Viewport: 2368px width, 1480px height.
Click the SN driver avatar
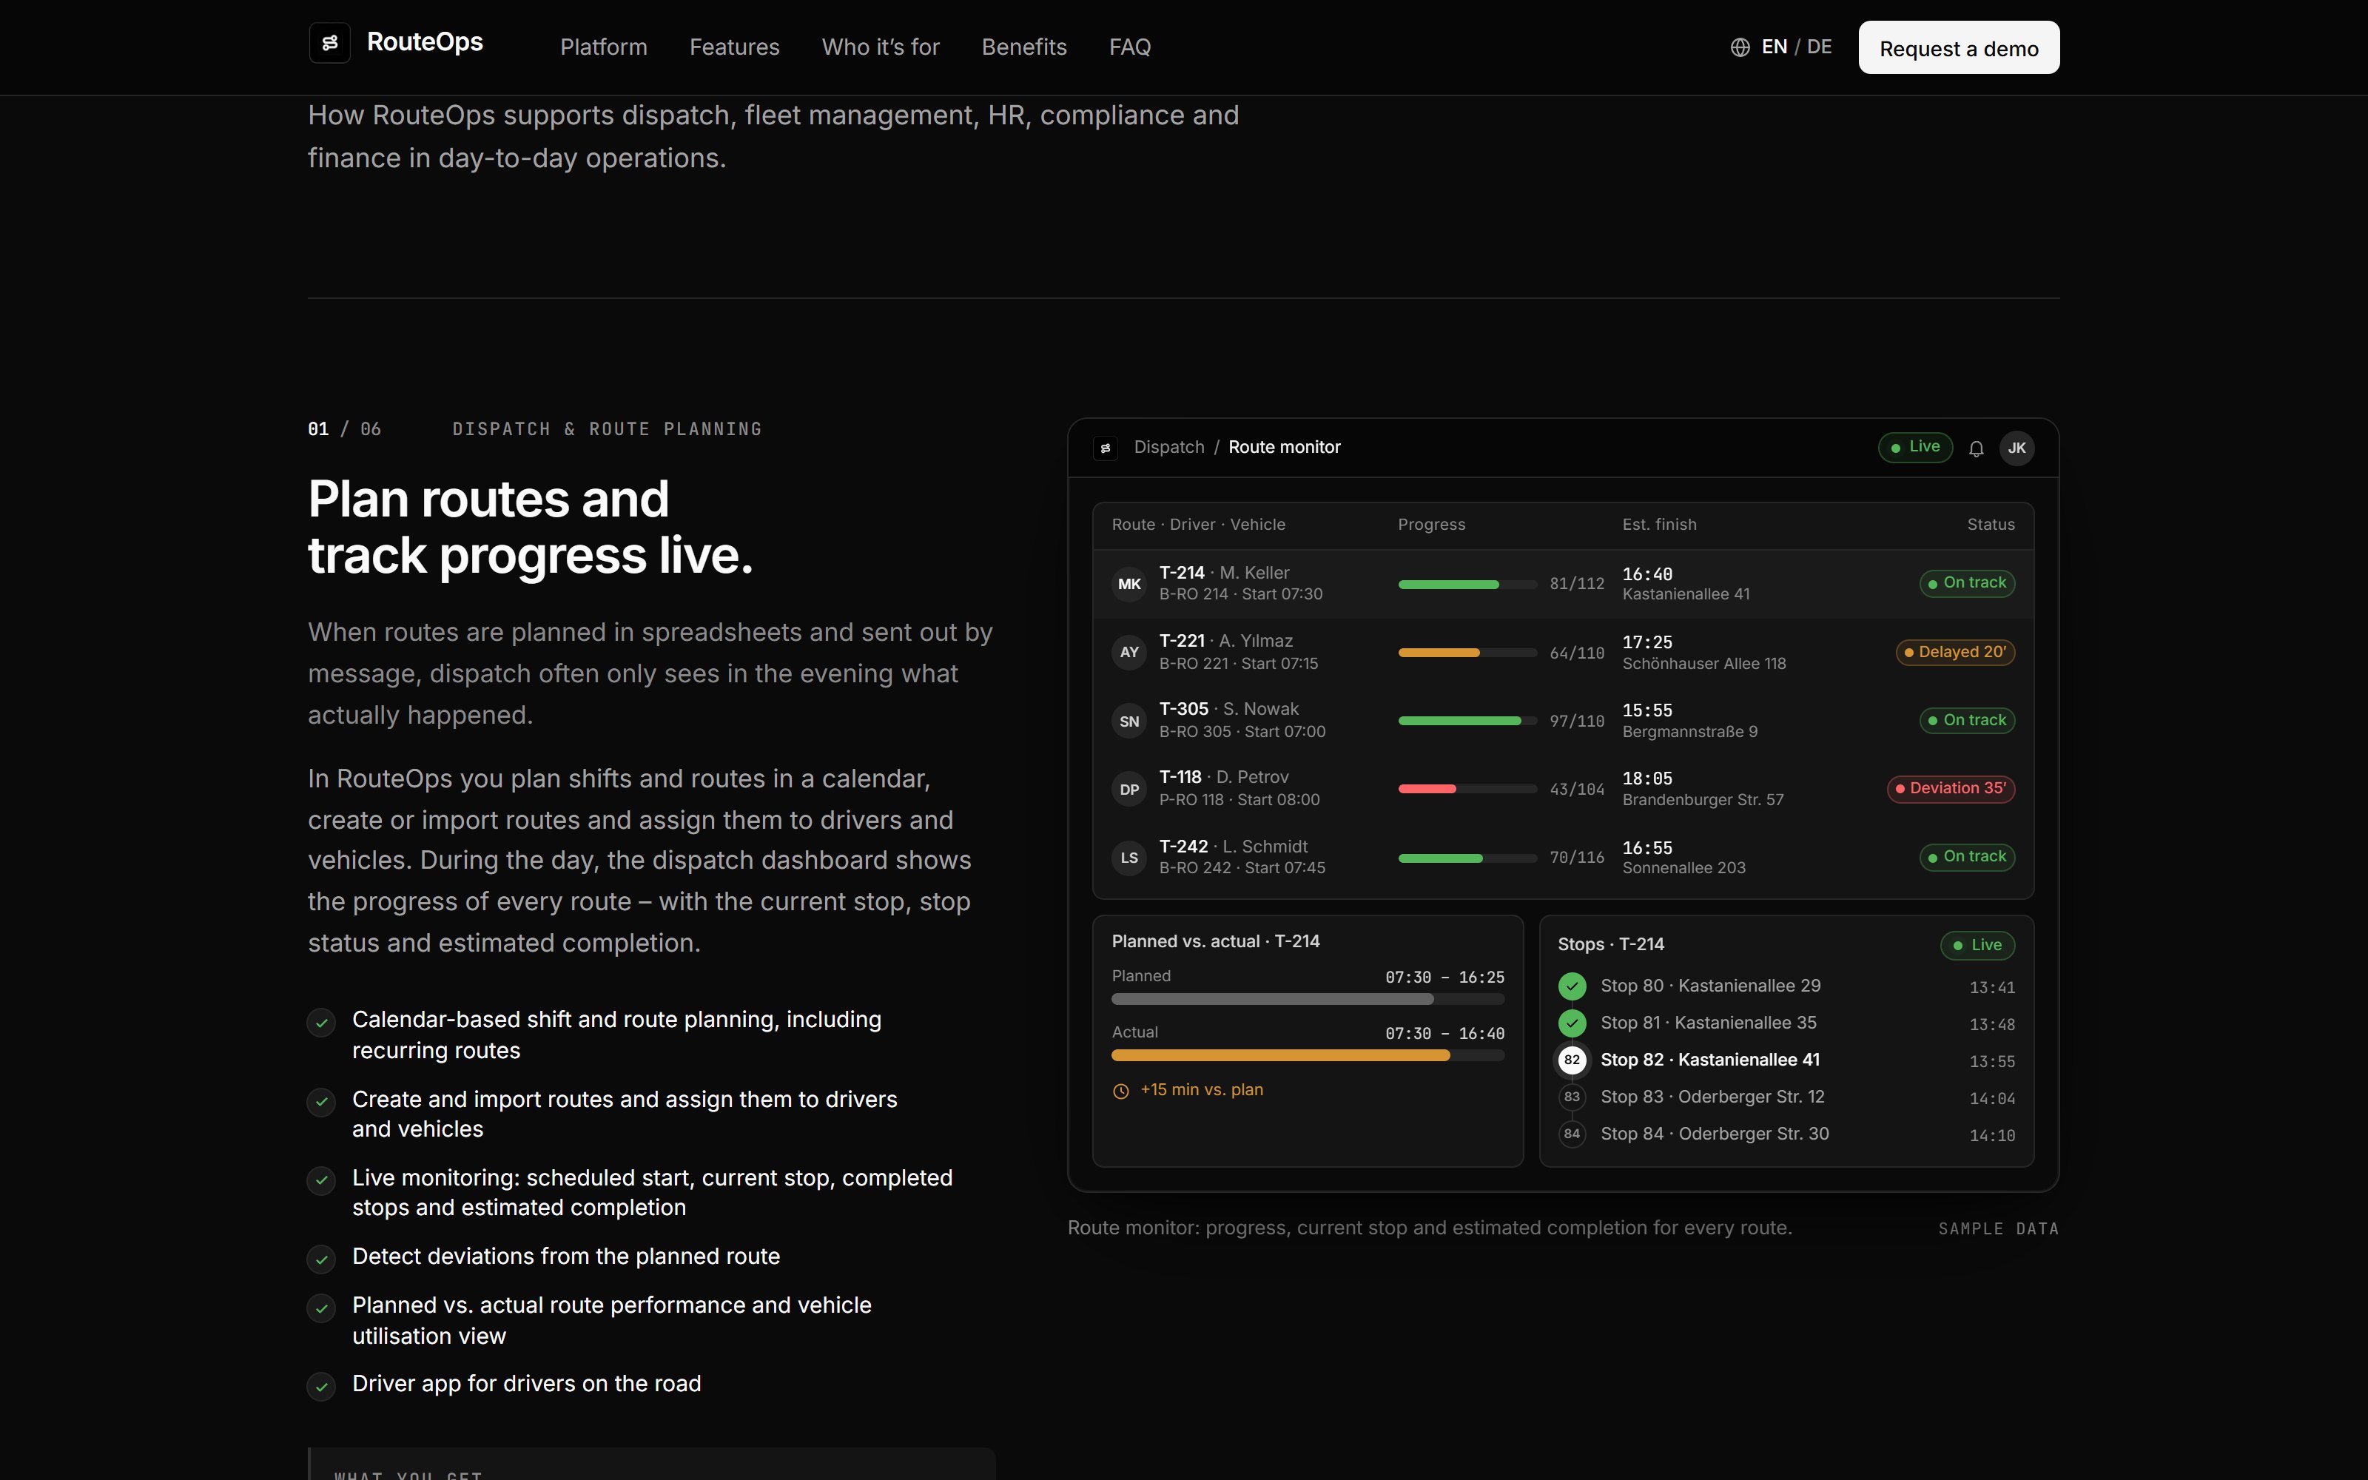[1129, 721]
